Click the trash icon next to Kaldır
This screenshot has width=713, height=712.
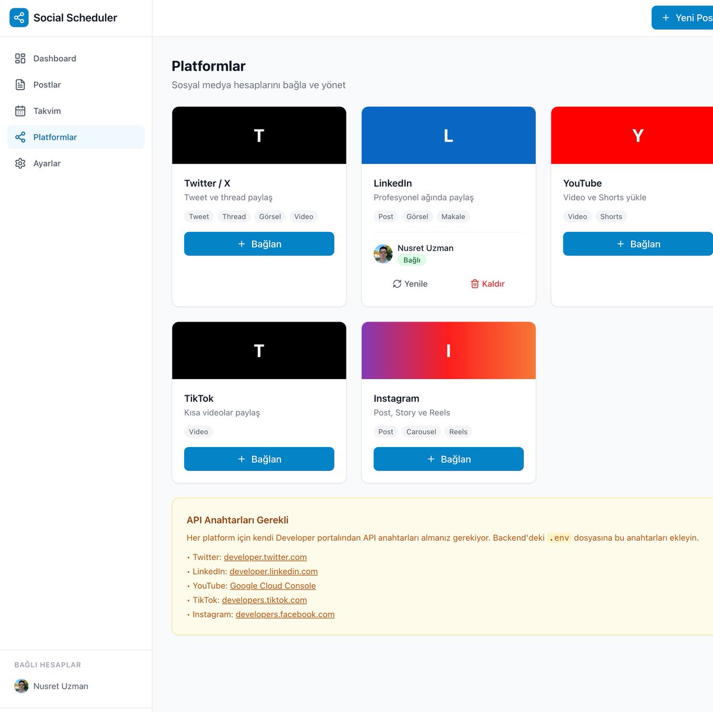click(x=475, y=284)
